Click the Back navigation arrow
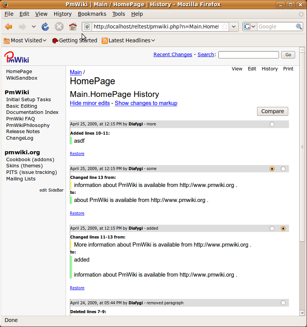307x327 pixels. [9, 27]
